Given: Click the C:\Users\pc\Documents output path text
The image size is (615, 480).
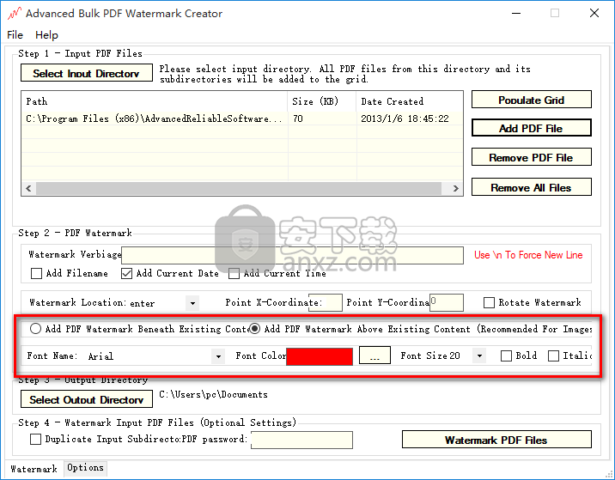Looking at the screenshot, I should (x=213, y=394).
